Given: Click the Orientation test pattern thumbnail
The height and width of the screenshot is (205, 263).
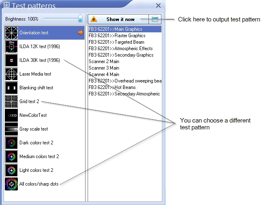Looking at the screenshot, I should click(11, 33).
